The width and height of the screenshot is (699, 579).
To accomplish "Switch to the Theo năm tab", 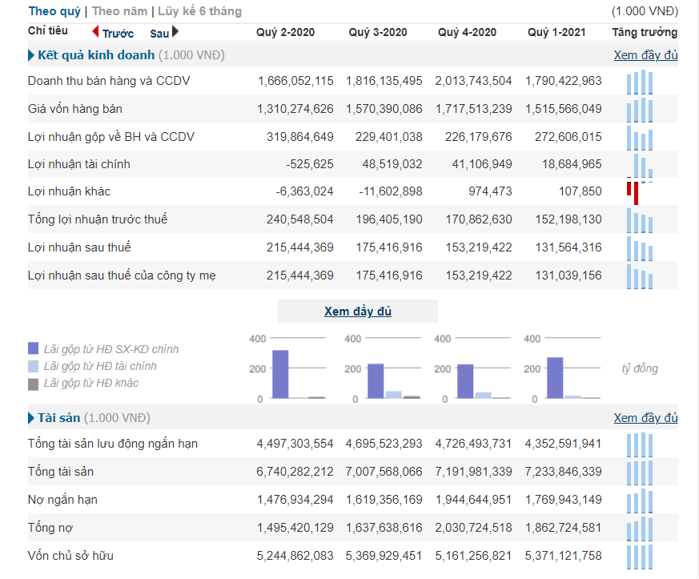I will tap(119, 11).
